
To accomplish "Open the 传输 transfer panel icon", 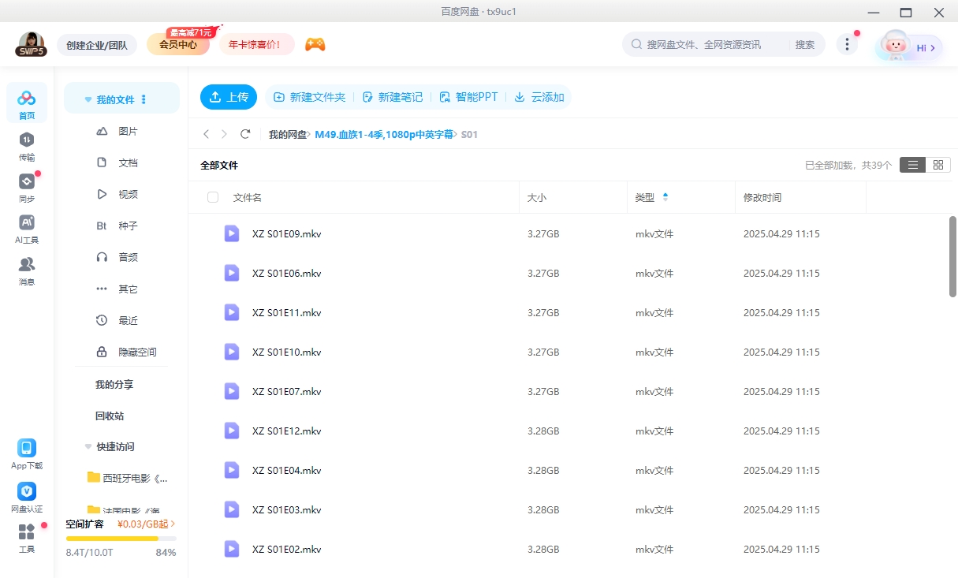I will (27, 145).
